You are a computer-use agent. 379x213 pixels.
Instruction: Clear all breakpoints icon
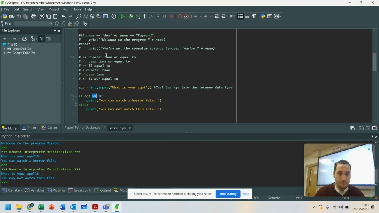[x=186, y=16]
